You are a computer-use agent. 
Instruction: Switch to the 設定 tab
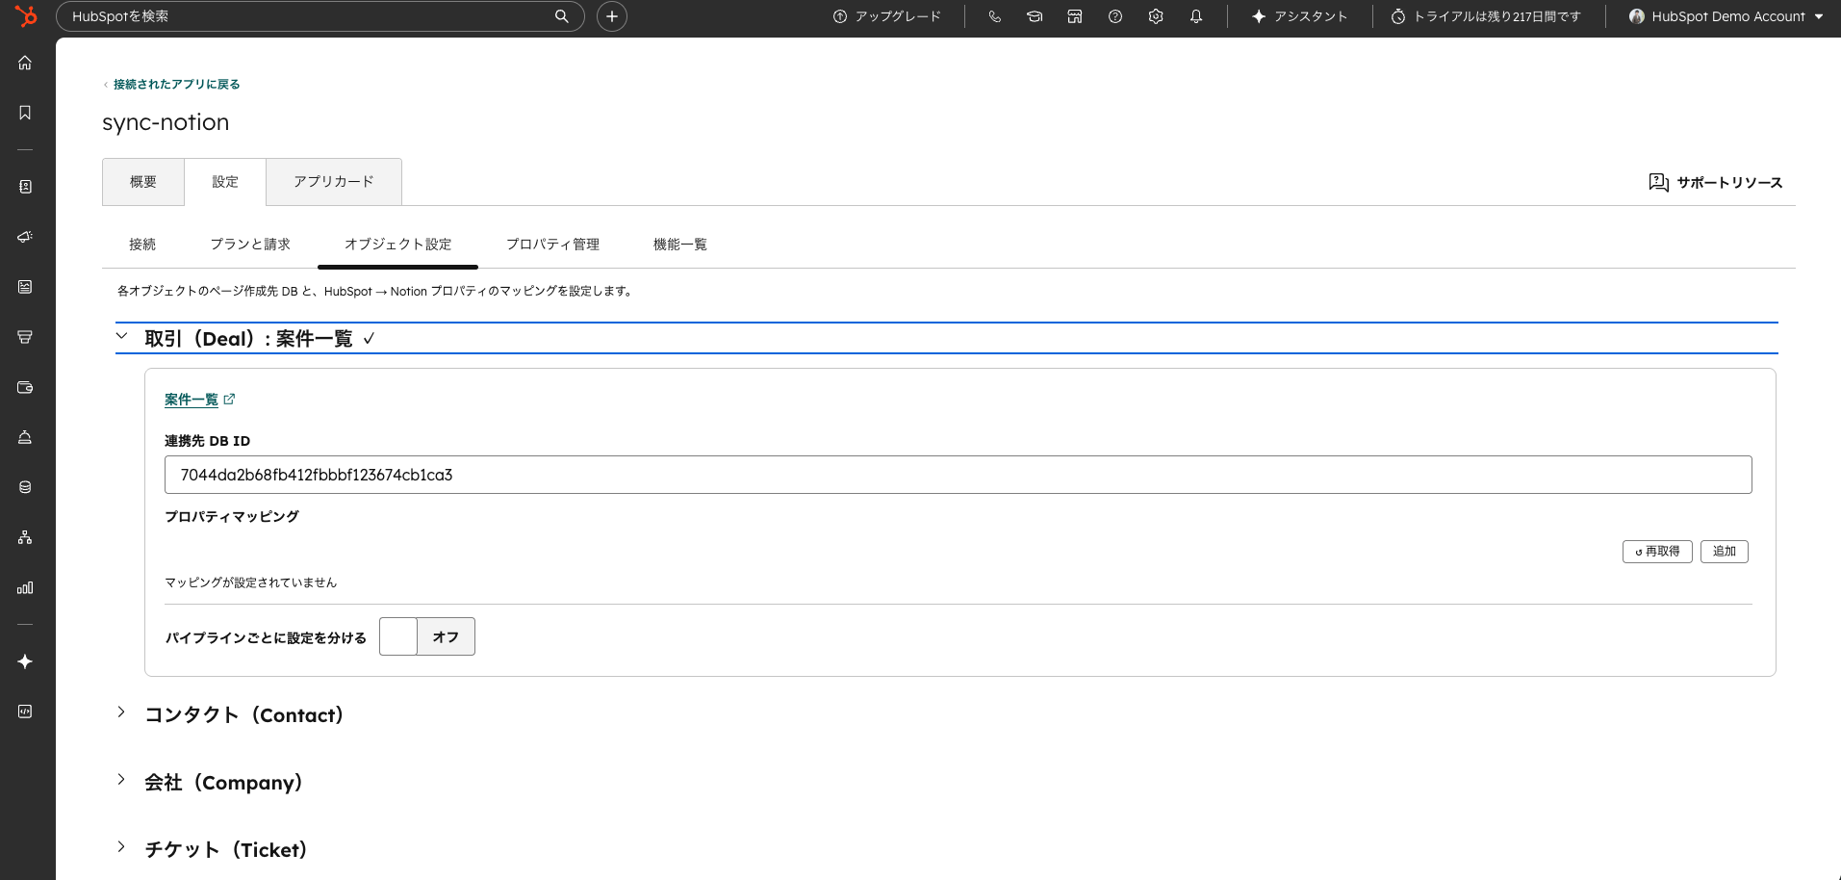[x=225, y=182]
